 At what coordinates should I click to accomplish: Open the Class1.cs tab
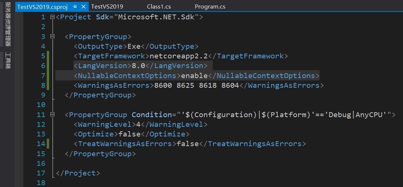tap(159, 7)
